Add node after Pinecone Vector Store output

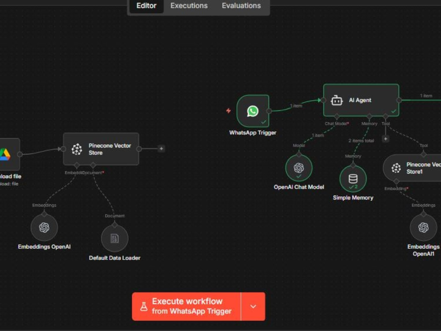click(161, 149)
